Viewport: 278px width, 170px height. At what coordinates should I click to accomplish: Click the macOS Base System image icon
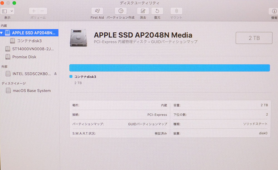[8, 90]
